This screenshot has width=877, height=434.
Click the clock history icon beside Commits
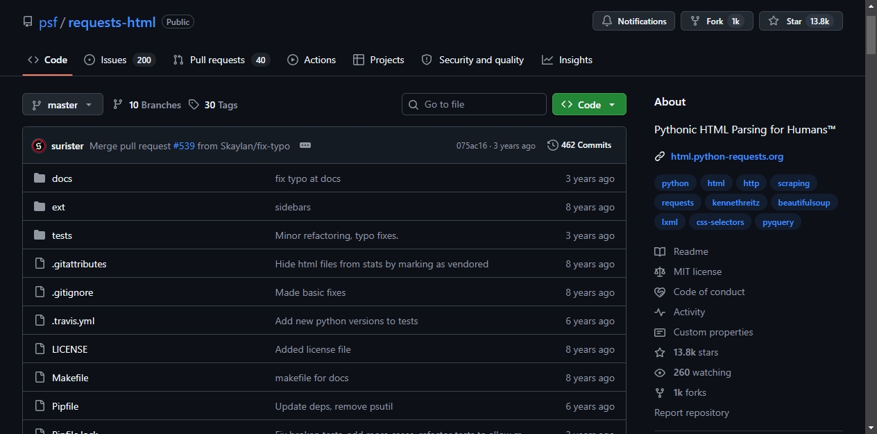tap(553, 145)
